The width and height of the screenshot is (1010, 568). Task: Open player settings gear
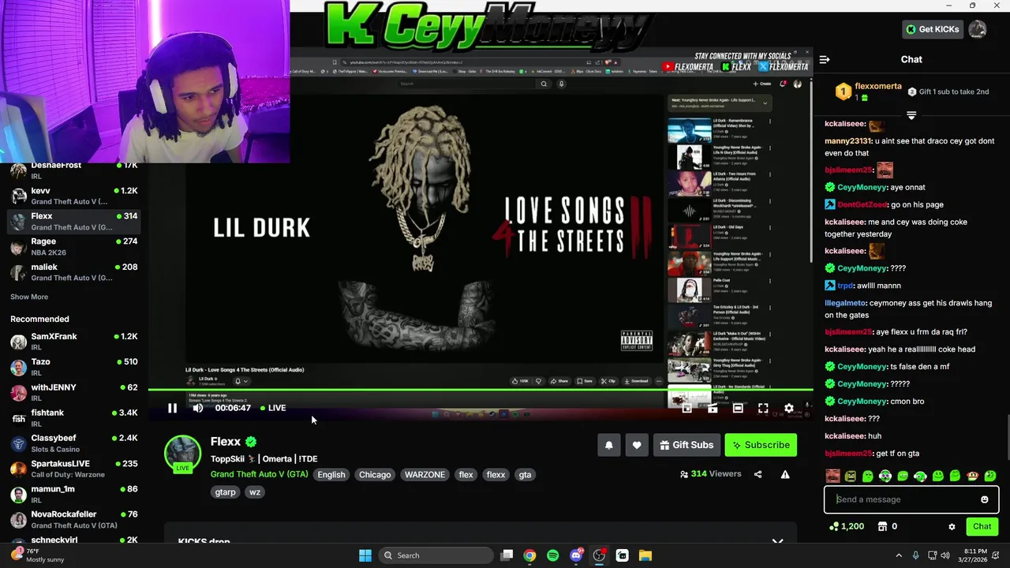pos(788,408)
